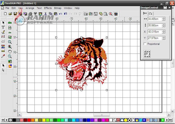Collapse the DesignCentral panel

point(165,8)
